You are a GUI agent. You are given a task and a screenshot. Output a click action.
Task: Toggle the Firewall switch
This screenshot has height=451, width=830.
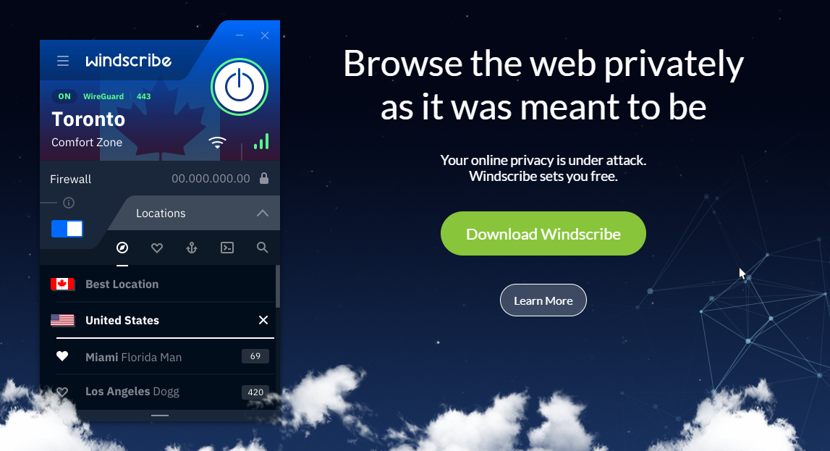click(67, 229)
